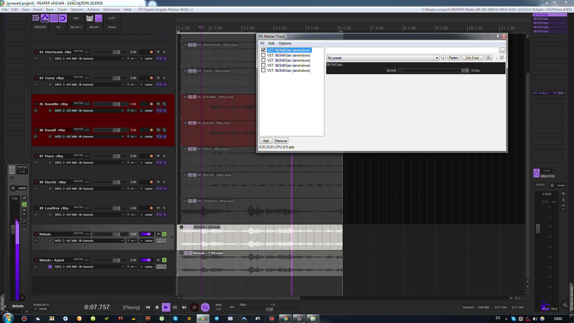The image size is (574, 323).
Task: Click the BPM tempo field
Action: pos(219,307)
